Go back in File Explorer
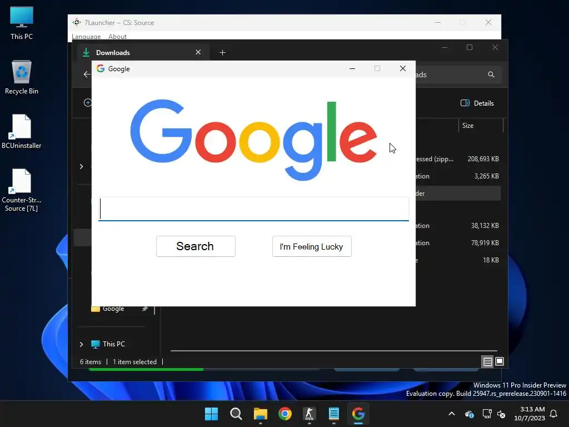 click(87, 75)
